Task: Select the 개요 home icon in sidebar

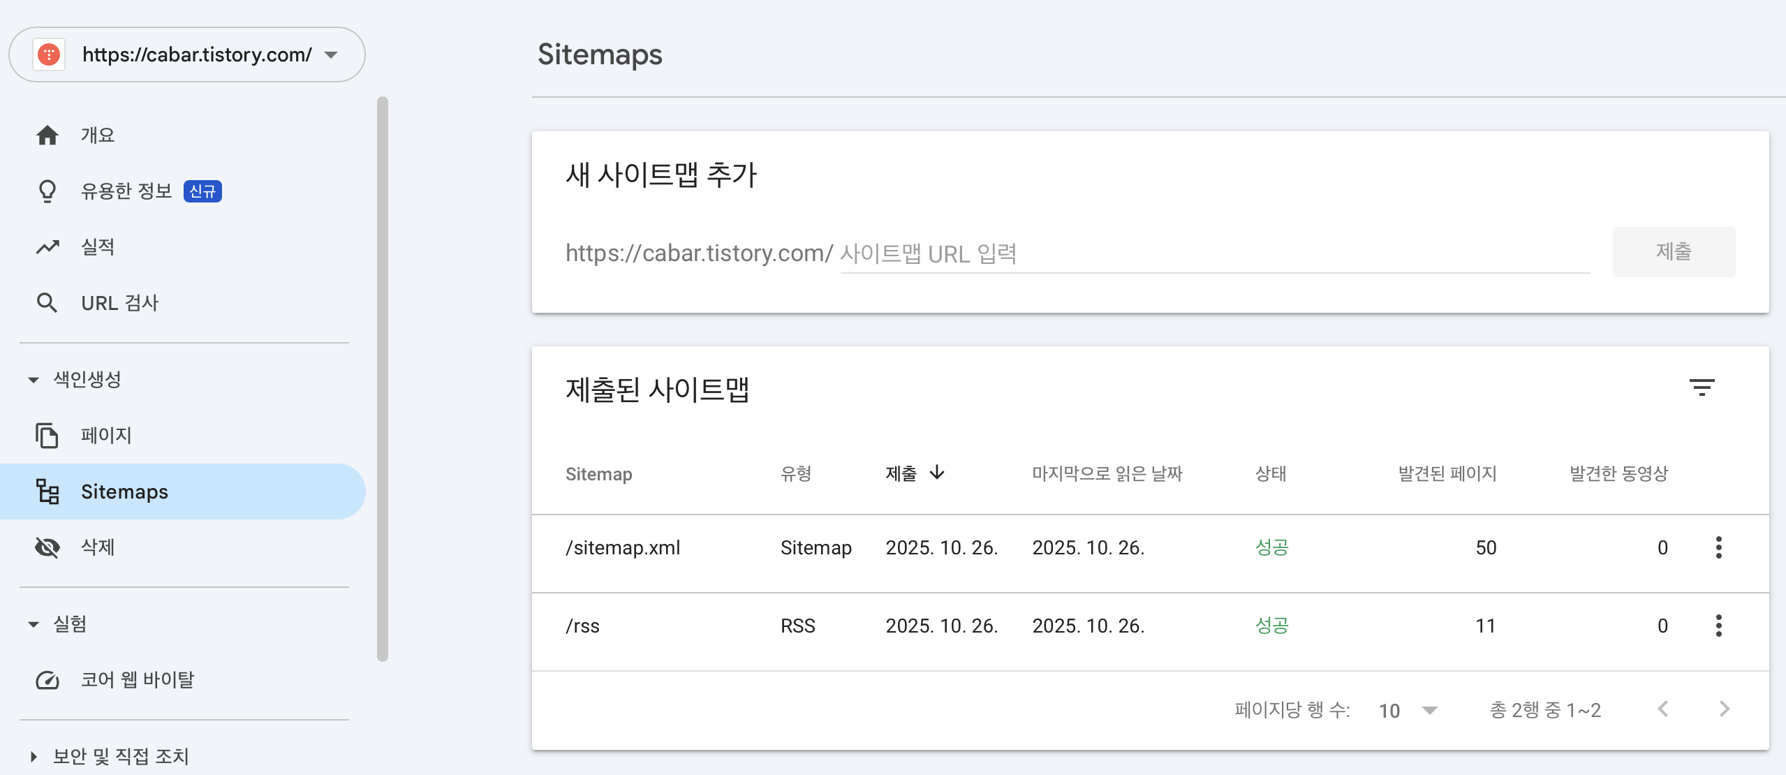Action: tap(47, 135)
